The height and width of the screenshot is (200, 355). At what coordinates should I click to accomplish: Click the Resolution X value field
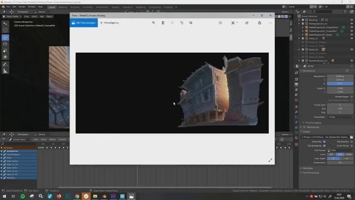[340, 77]
